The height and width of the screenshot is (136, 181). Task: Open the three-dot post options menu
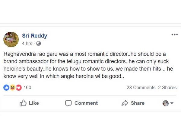coord(174,35)
